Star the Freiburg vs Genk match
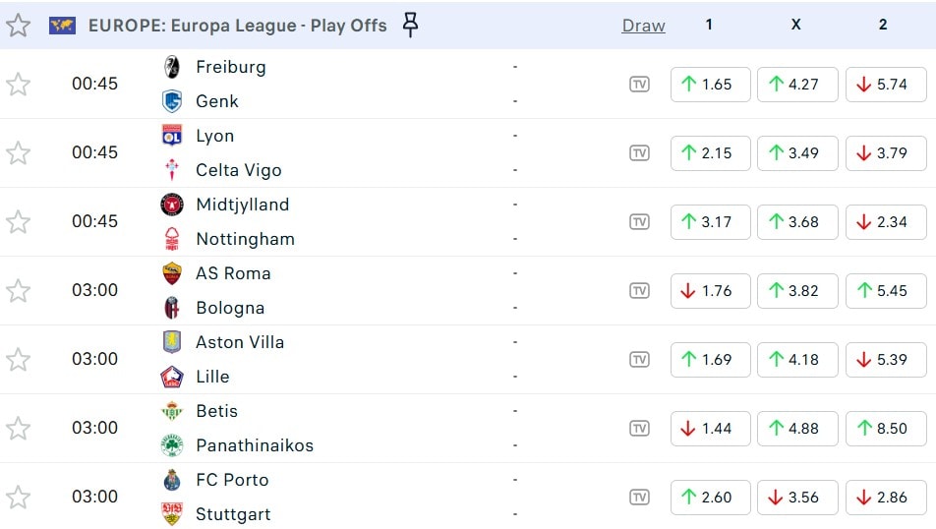Viewport: 936px width, 529px height. 19,85
